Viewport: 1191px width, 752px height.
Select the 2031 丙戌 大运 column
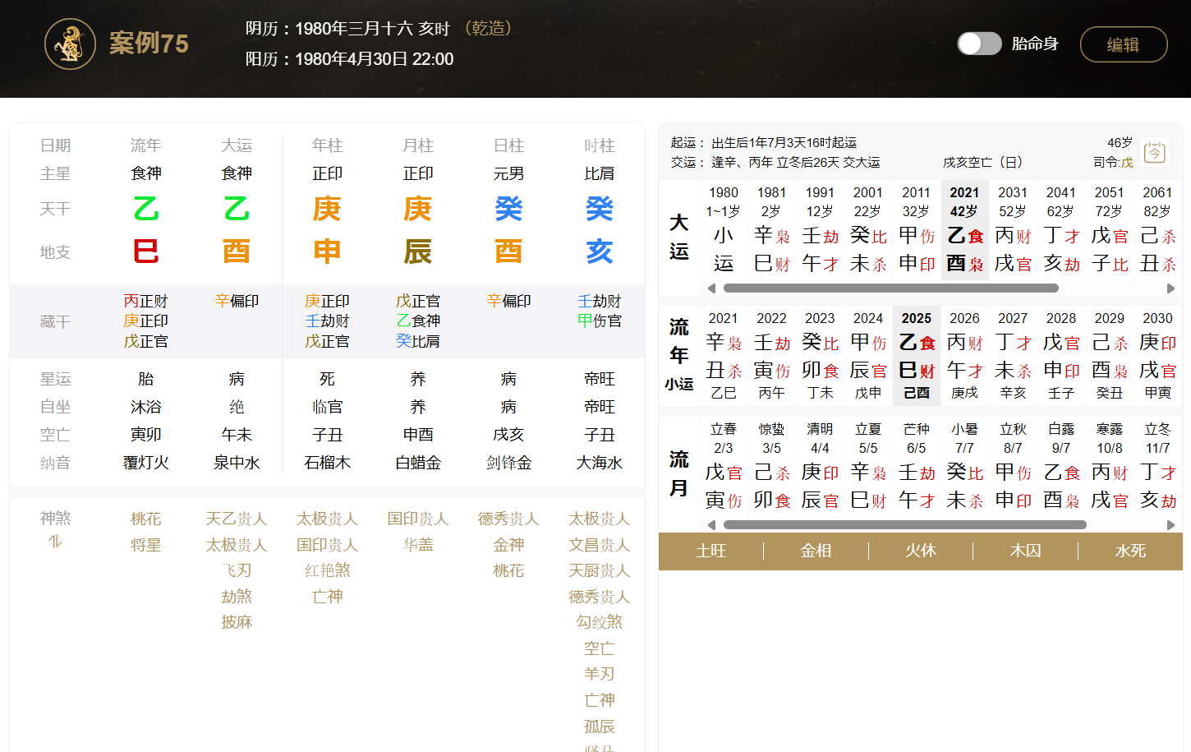(1013, 230)
